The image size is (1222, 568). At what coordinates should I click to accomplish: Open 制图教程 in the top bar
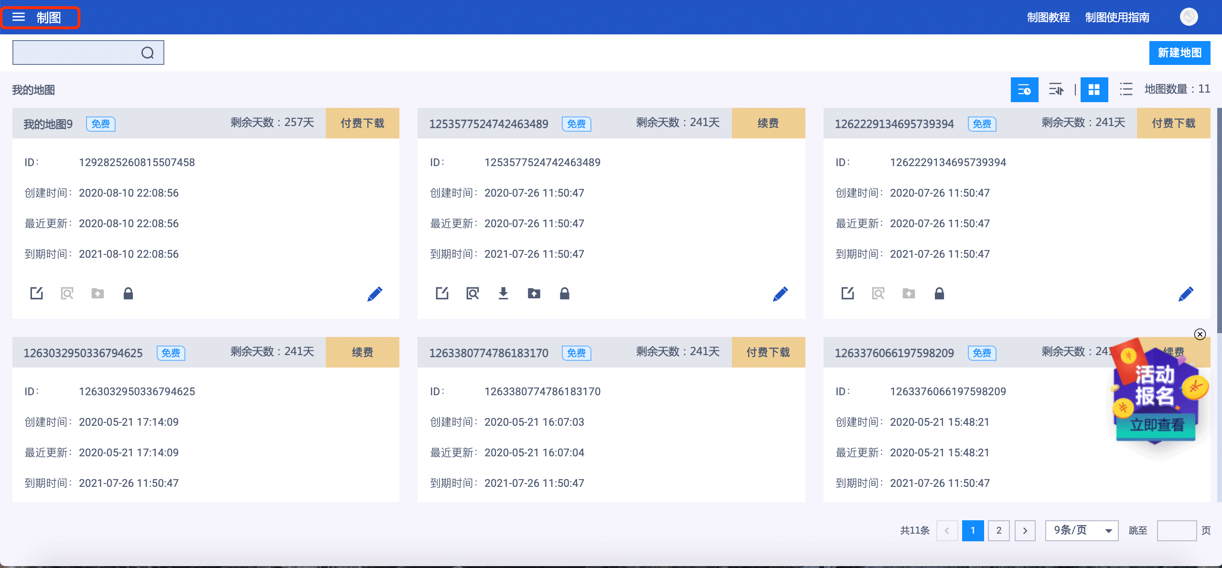point(1048,18)
